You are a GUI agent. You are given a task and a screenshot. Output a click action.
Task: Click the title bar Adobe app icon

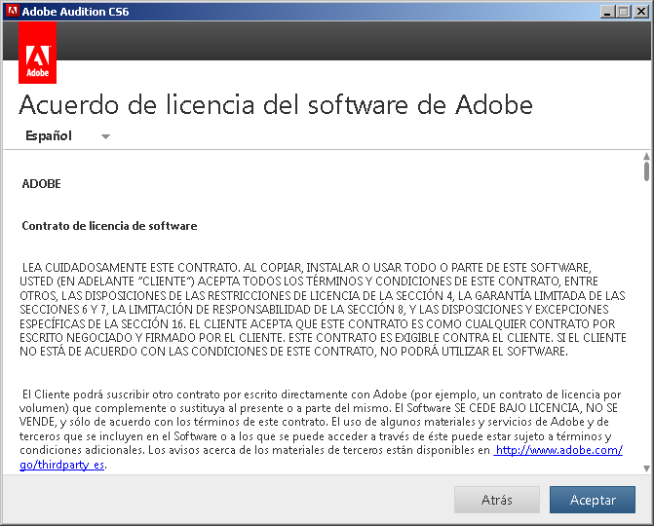pyautogui.click(x=13, y=11)
